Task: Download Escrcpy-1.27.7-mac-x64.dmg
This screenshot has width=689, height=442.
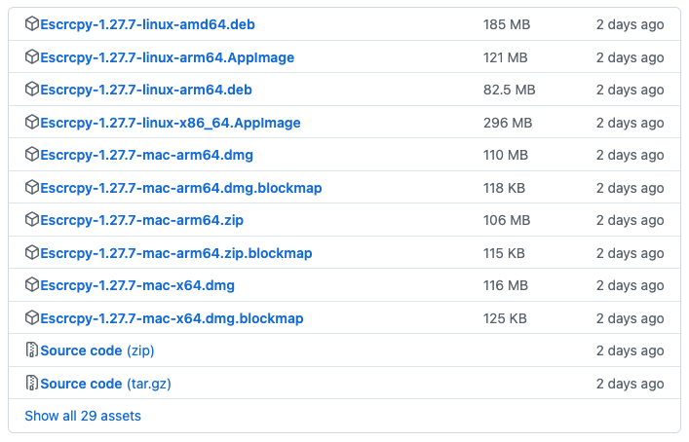Action: click(137, 285)
